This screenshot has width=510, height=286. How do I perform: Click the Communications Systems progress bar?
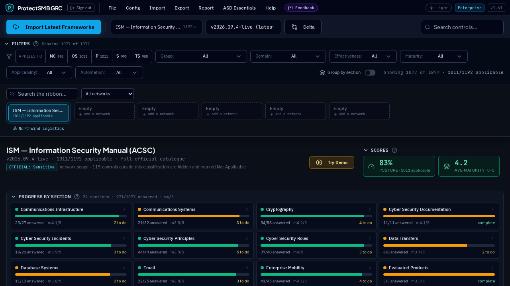(194, 216)
